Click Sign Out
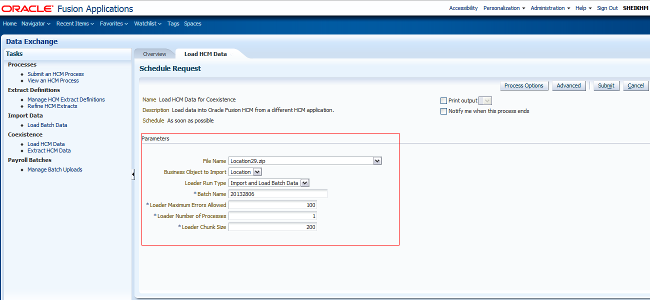Viewport: 650px width, 300px height. tap(607, 8)
